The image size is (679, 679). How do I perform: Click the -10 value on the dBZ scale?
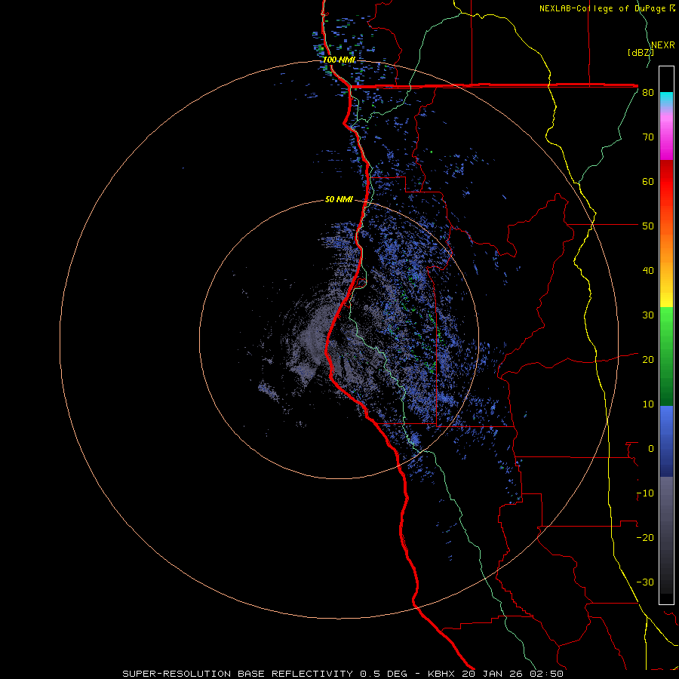[x=645, y=493]
